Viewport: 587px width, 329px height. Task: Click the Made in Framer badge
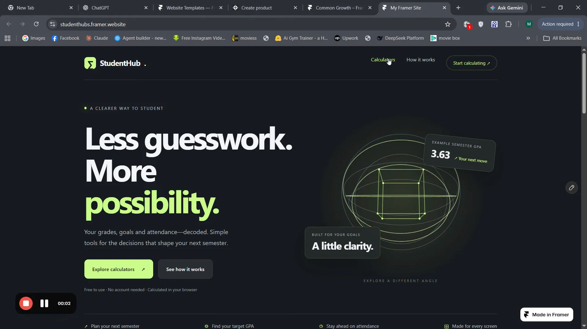click(x=547, y=315)
